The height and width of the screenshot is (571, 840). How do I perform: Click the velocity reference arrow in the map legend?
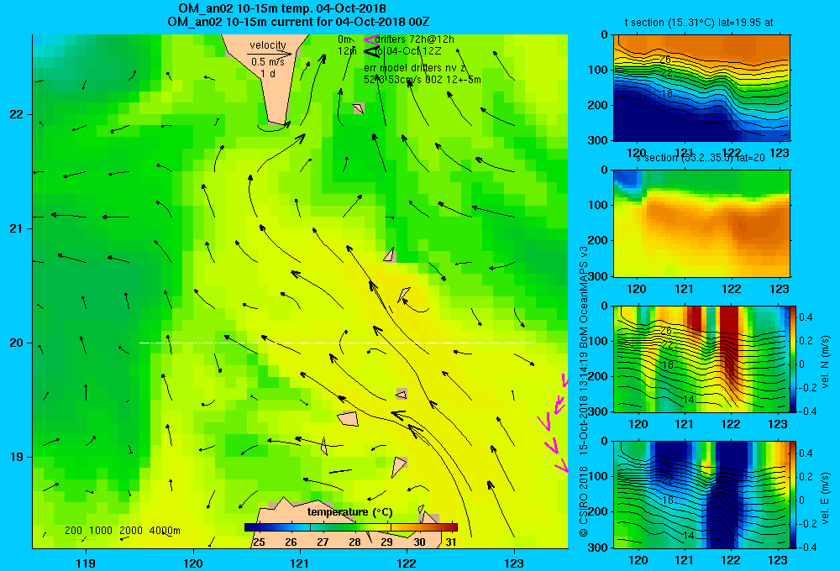click(270, 54)
